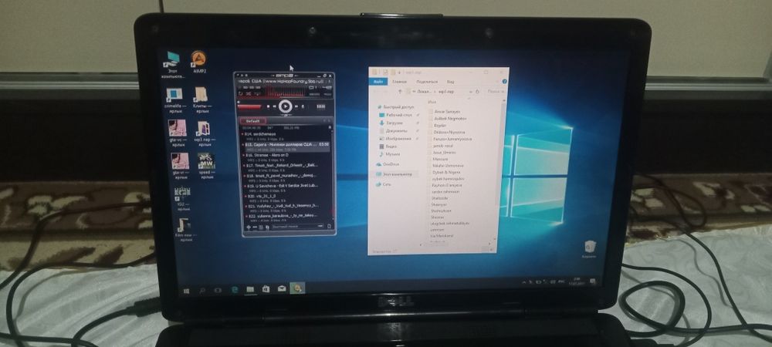Open the Mail icon on taskbar
The image size is (772, 347).
click(x=282, y=289)
